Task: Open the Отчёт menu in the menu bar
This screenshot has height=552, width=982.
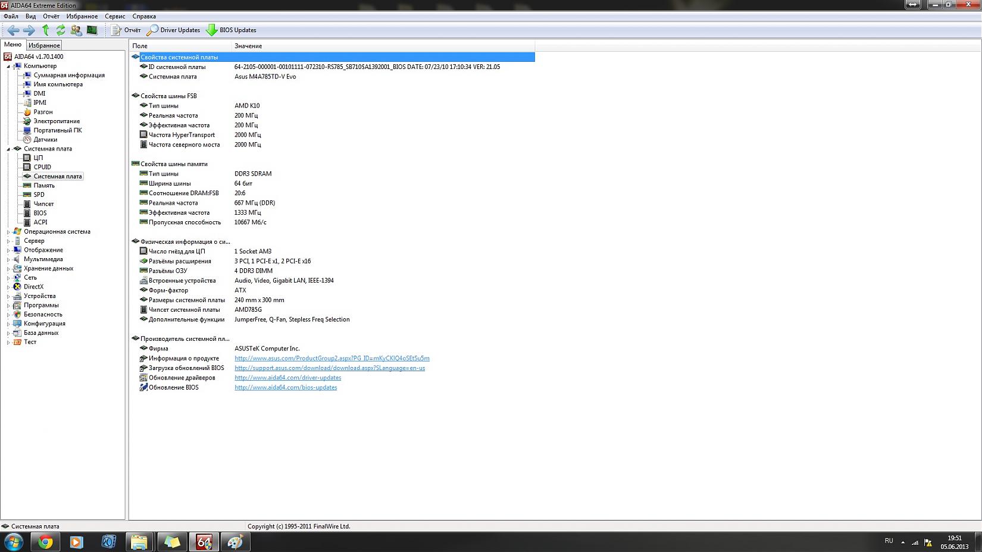Action: coord(51,16)
